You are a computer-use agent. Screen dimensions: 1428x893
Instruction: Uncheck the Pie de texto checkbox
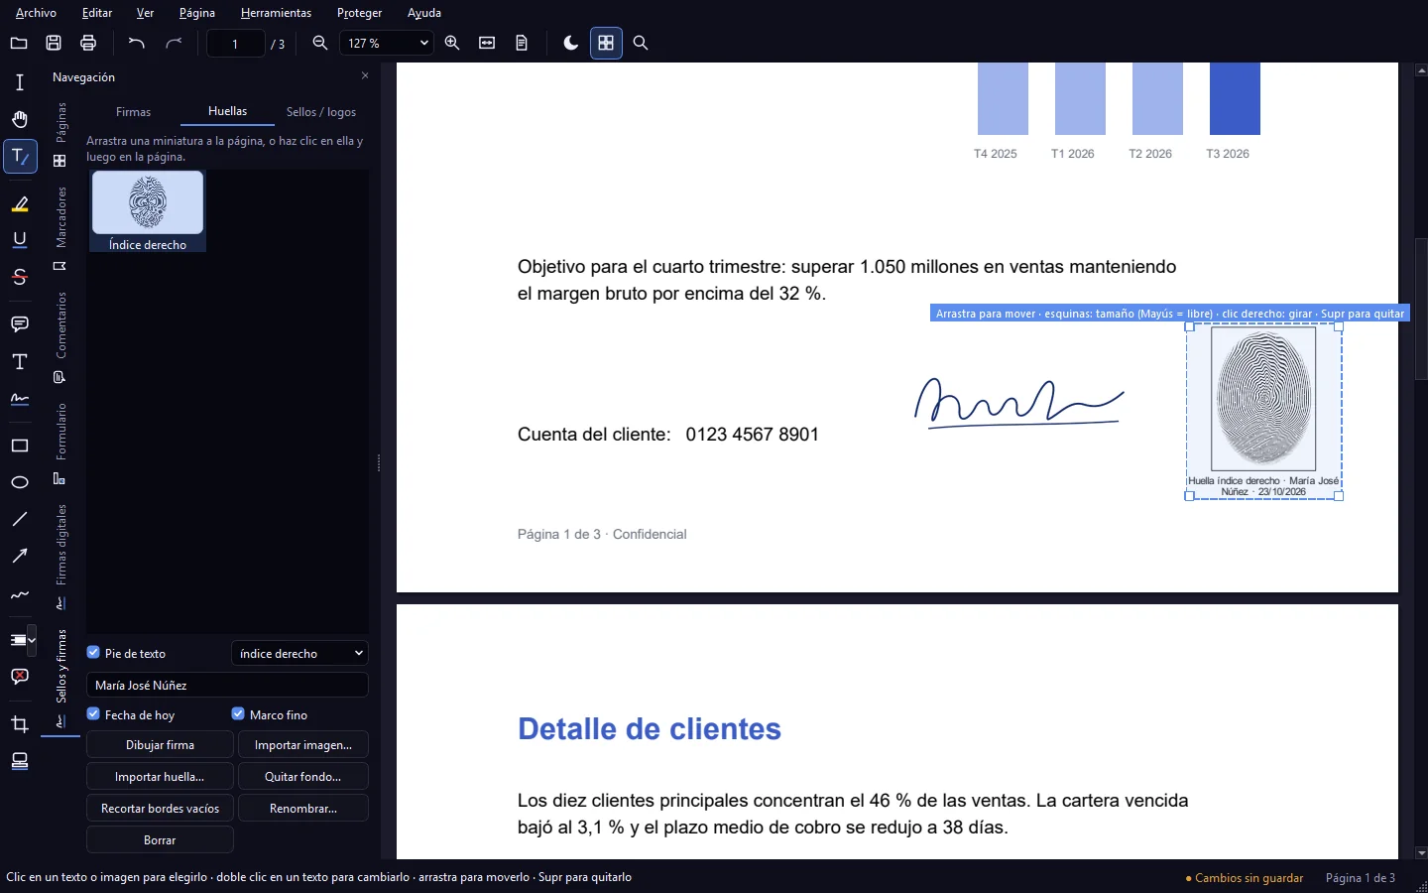point(93,653)
